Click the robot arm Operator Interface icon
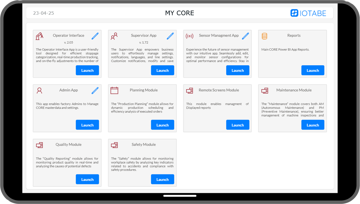The image size is (360, 204). [x=39, y=36]
